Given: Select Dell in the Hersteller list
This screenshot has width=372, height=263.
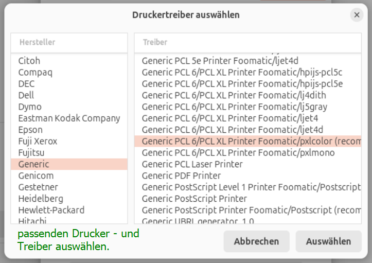Looking at the screenshot, I should 26,95.
